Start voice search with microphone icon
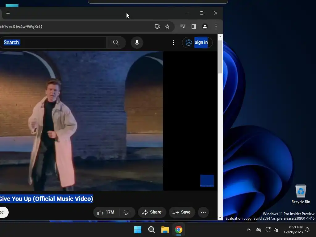The width and height of the screenshot is (316, 237). coord(137,43)
